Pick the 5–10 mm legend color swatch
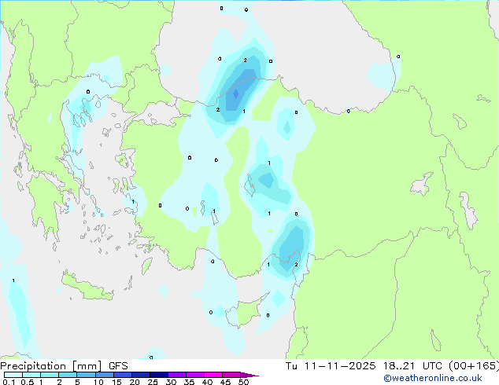The image size is (499, 385). [86, 375]
